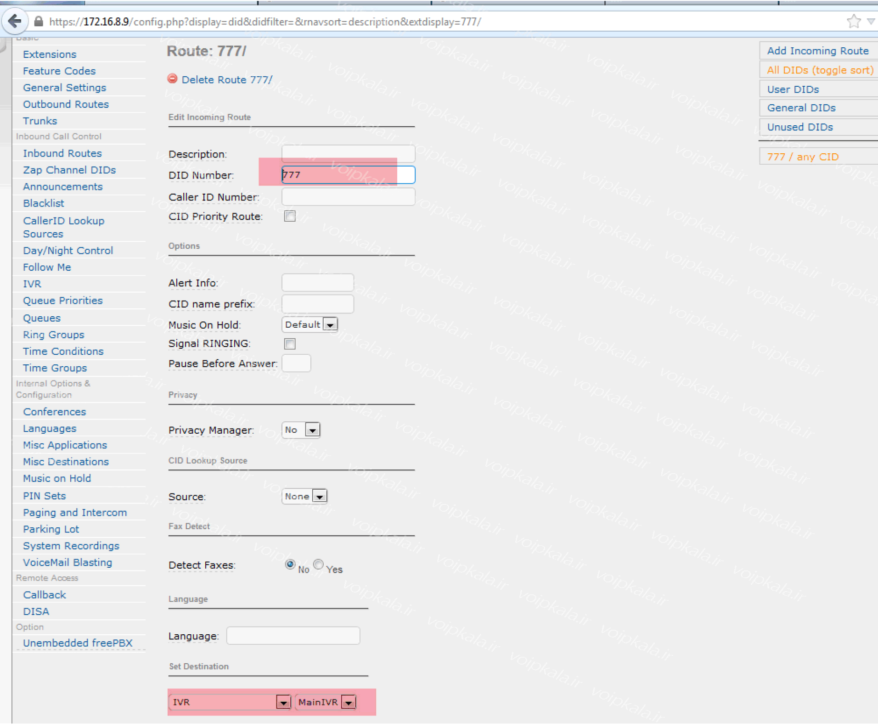This screenshot has height=727, width=878.
Task: Open the Music On Hold dropdown
Action: [310, 324]
